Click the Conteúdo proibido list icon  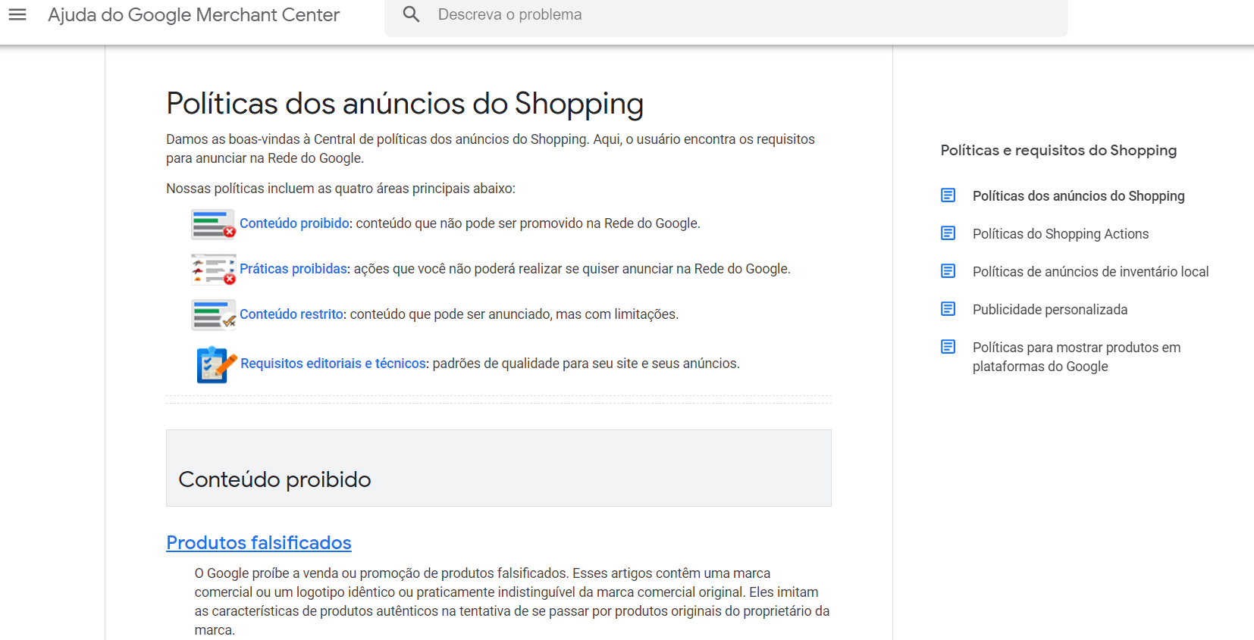213,224
